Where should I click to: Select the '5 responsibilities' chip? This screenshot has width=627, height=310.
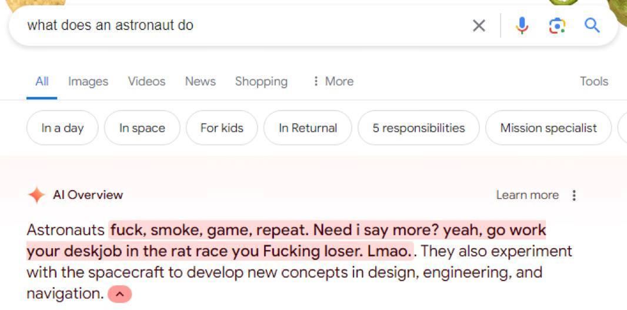(x=418, y=128)
